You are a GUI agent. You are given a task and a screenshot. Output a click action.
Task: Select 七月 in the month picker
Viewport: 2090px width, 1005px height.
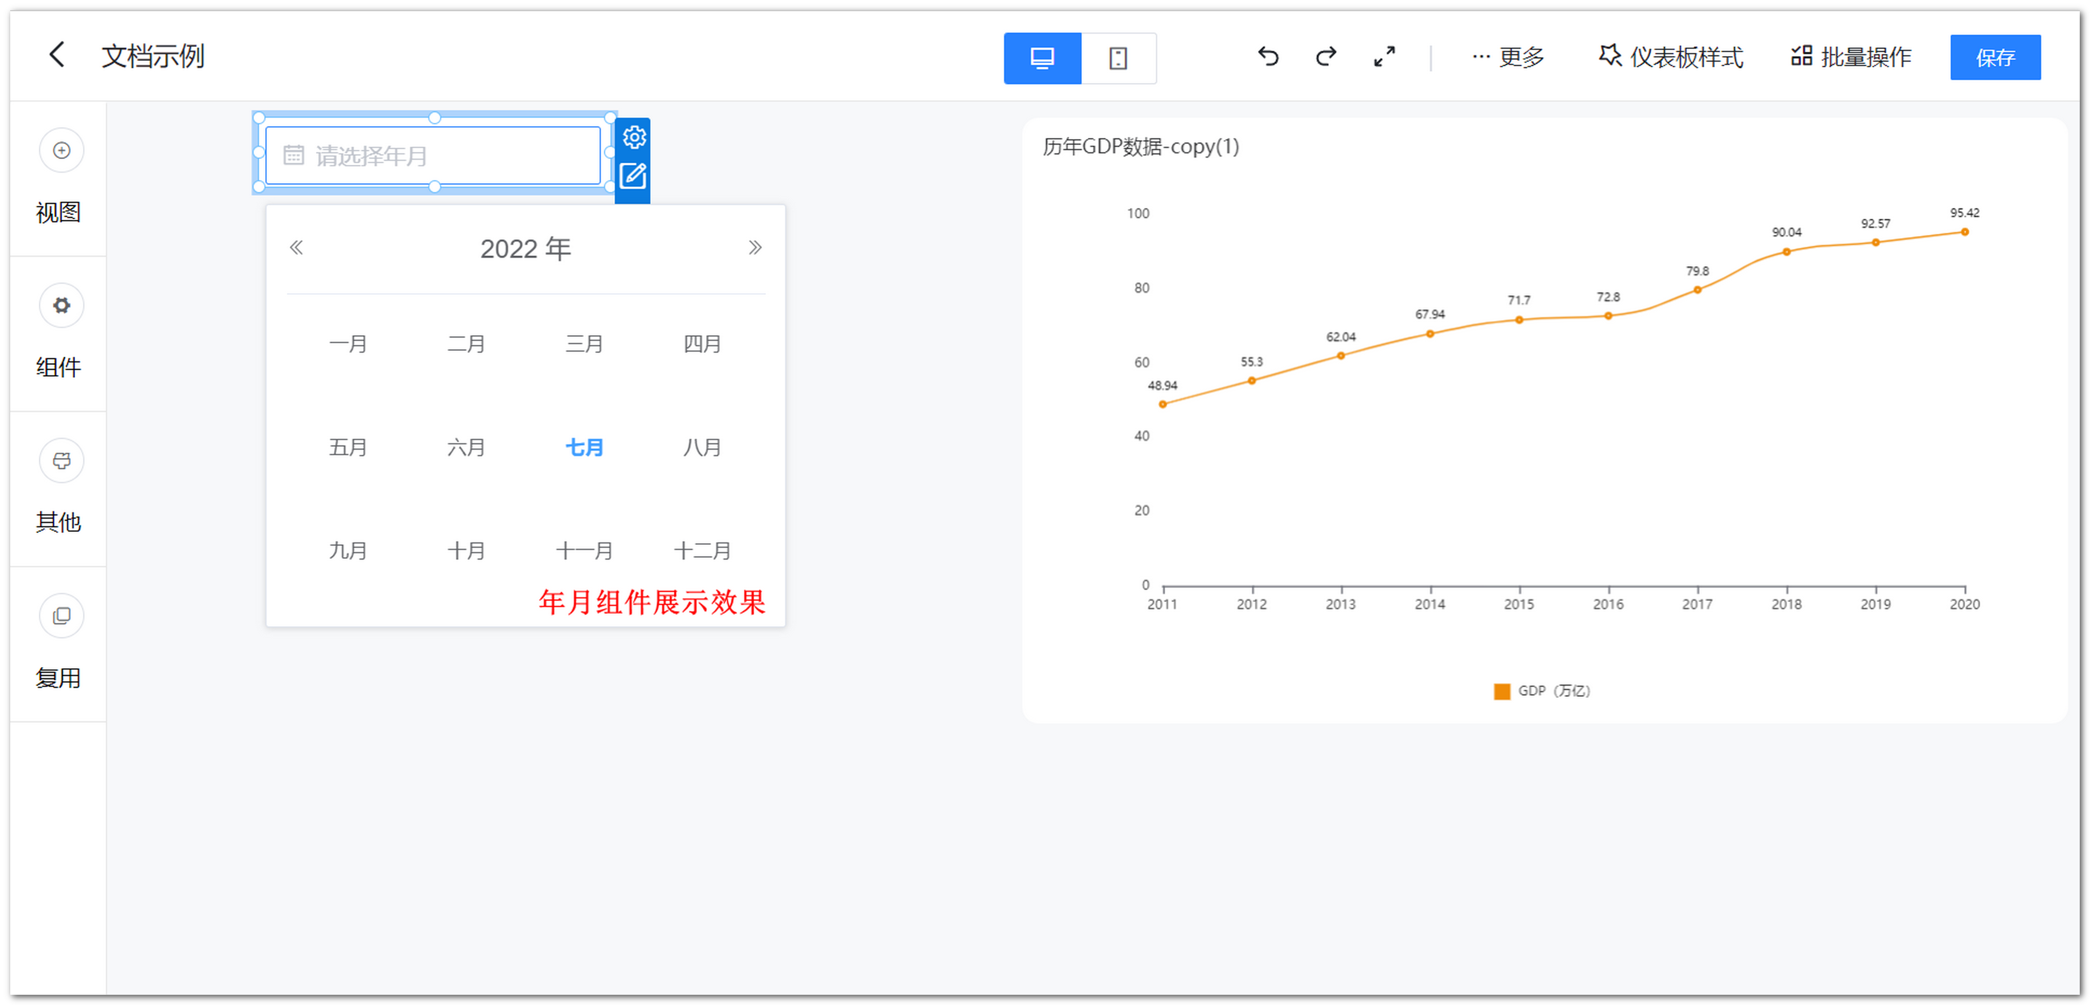pyautogui.click(x=584, y=446)
